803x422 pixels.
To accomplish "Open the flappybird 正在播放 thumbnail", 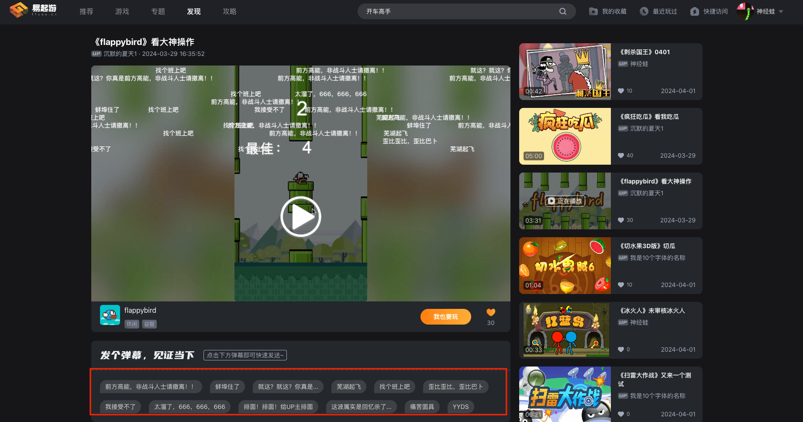I will [x=565, y=201].
